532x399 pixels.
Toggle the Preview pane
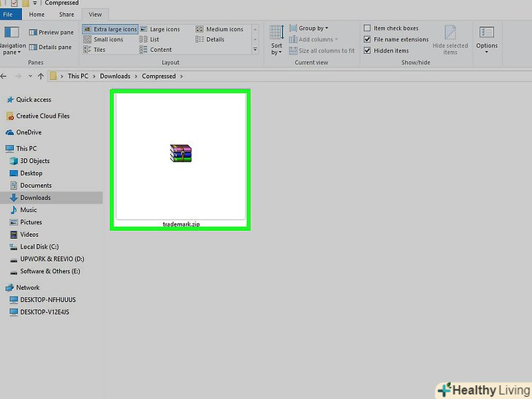[51, 32]
